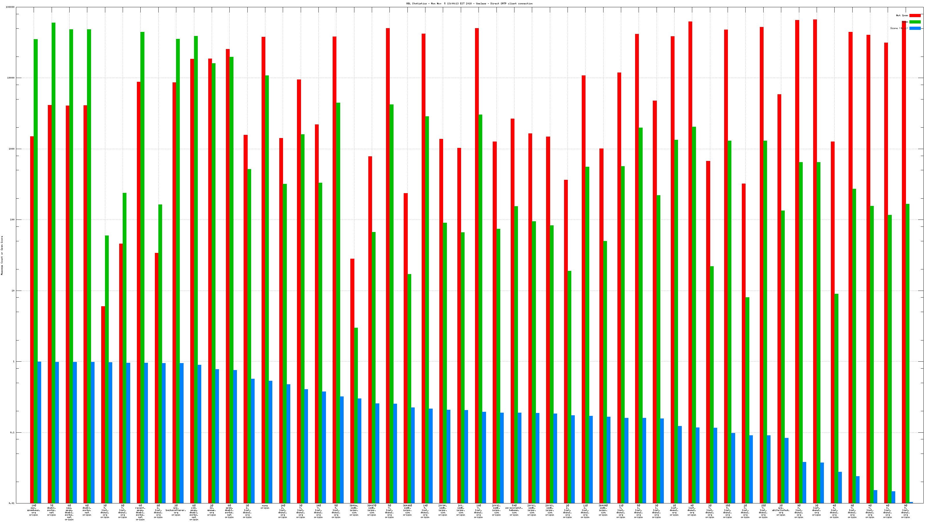Click the 1 y-axis tick label
Screen dimensions: 928x522
[14, 362]
